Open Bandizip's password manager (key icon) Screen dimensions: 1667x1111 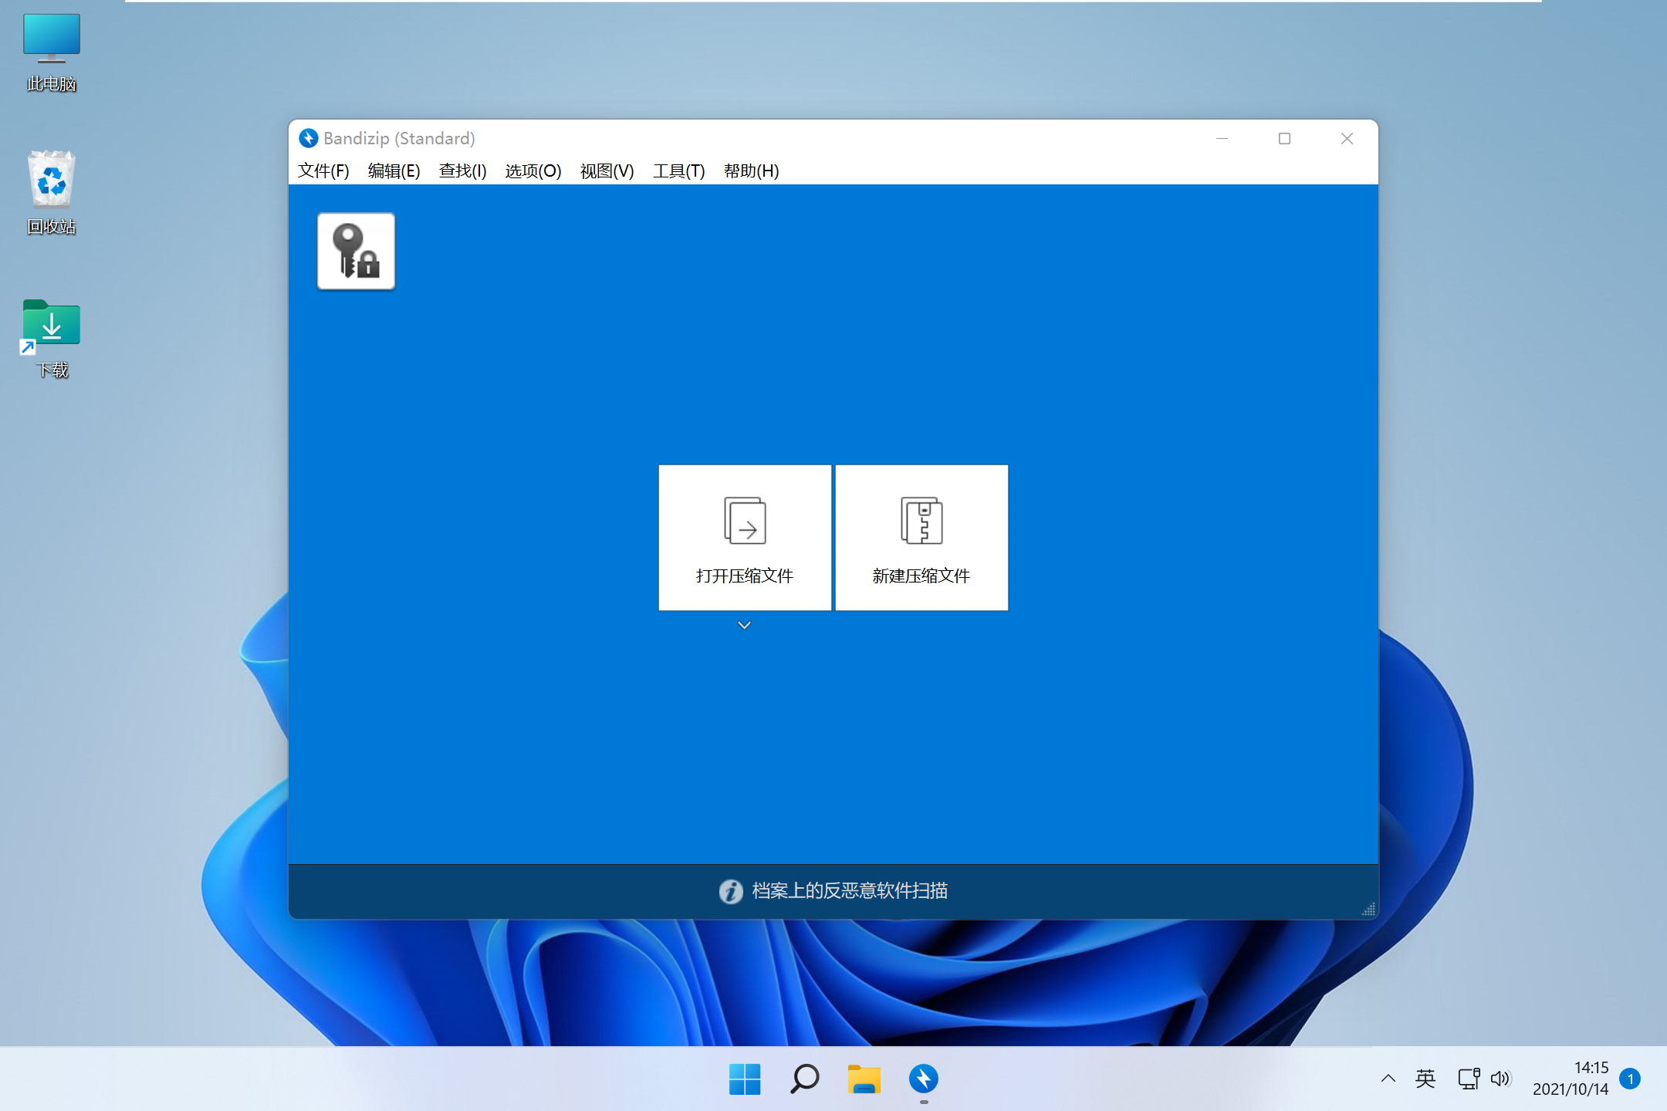[x=355, y=251]
